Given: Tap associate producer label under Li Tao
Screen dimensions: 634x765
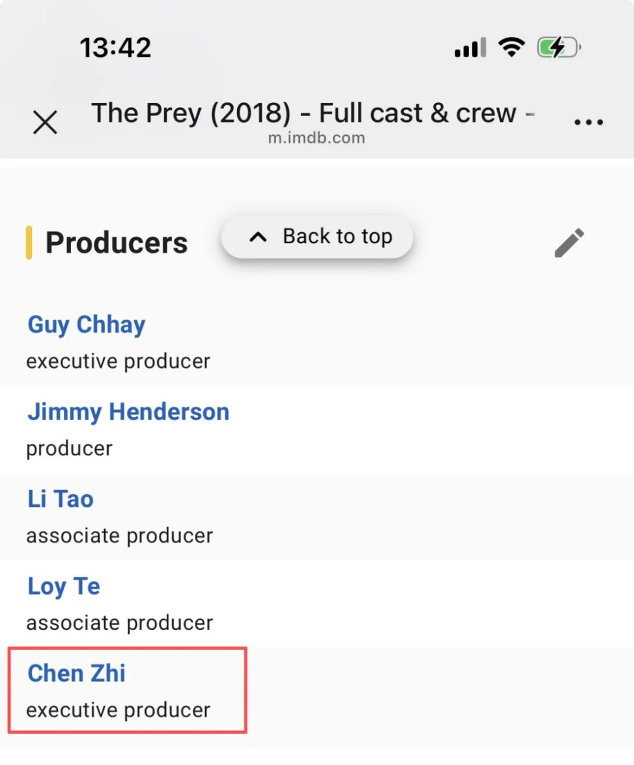Looking at the screenshot, I should [120, 535].
